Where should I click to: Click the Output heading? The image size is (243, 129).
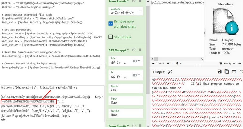coord(159,72)
